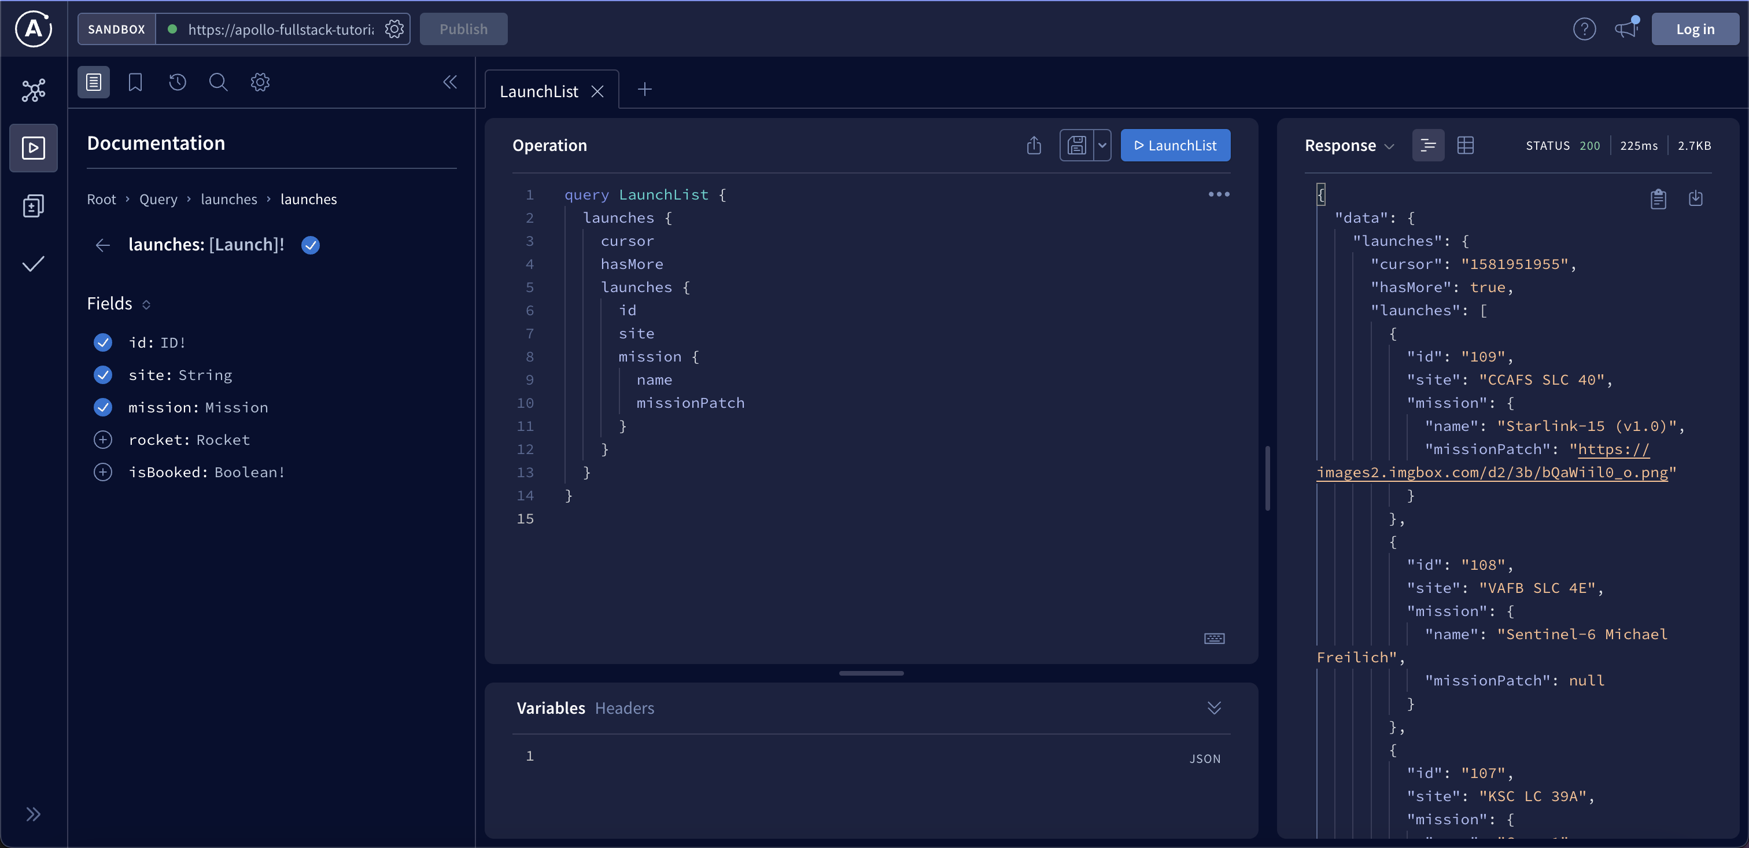Screen dimensions: 1749x848
Task: Open the schema search icon
Action: 218,82
